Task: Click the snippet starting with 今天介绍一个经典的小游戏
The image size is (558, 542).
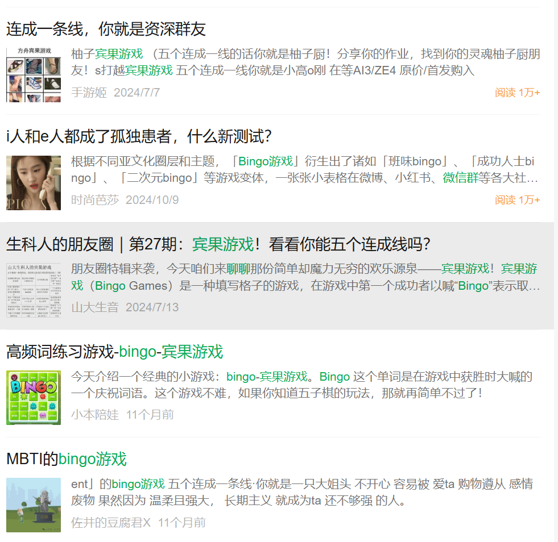Action: pos(302,385)
